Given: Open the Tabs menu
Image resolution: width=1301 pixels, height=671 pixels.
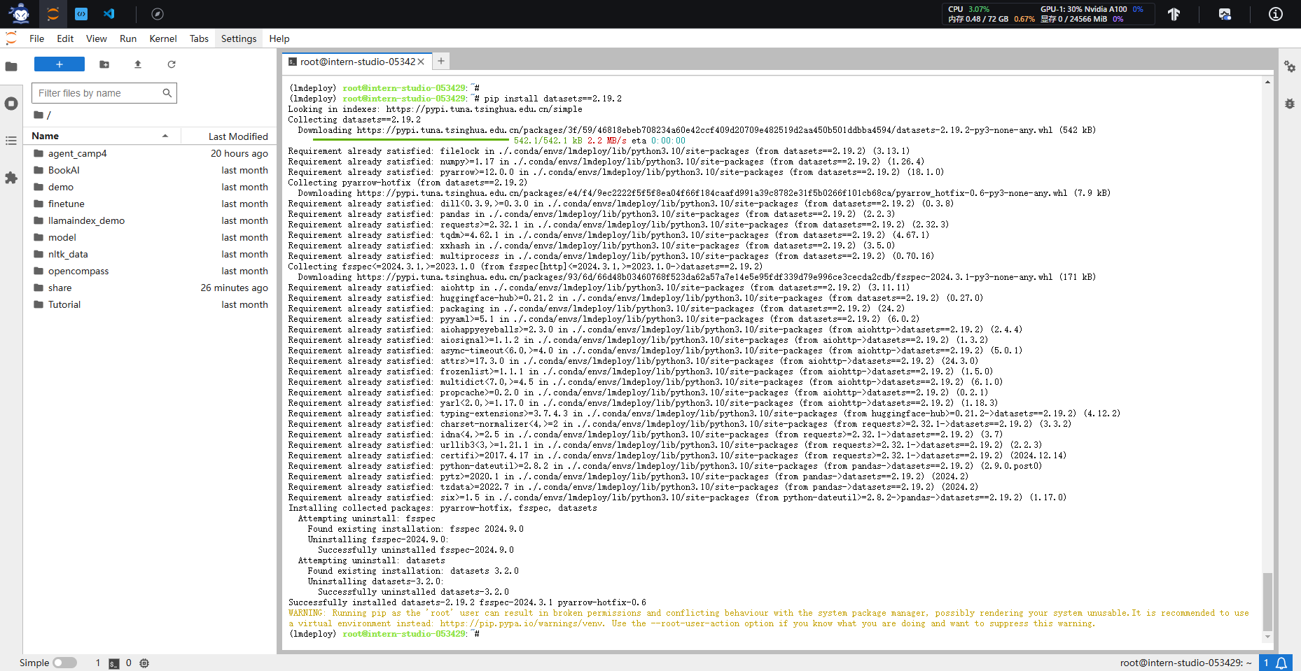Looking at the screenshot, I should (x=200, y=38).
